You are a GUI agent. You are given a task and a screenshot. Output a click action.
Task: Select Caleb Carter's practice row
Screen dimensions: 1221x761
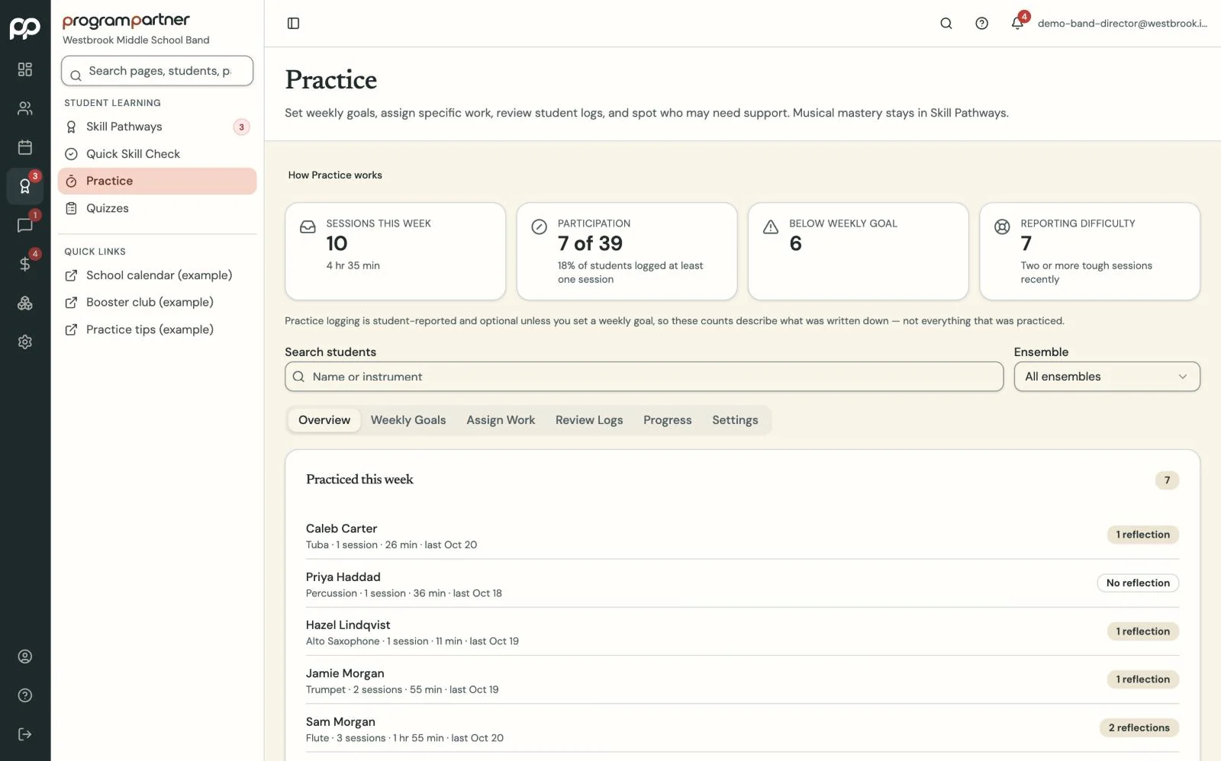click(743, 535)
